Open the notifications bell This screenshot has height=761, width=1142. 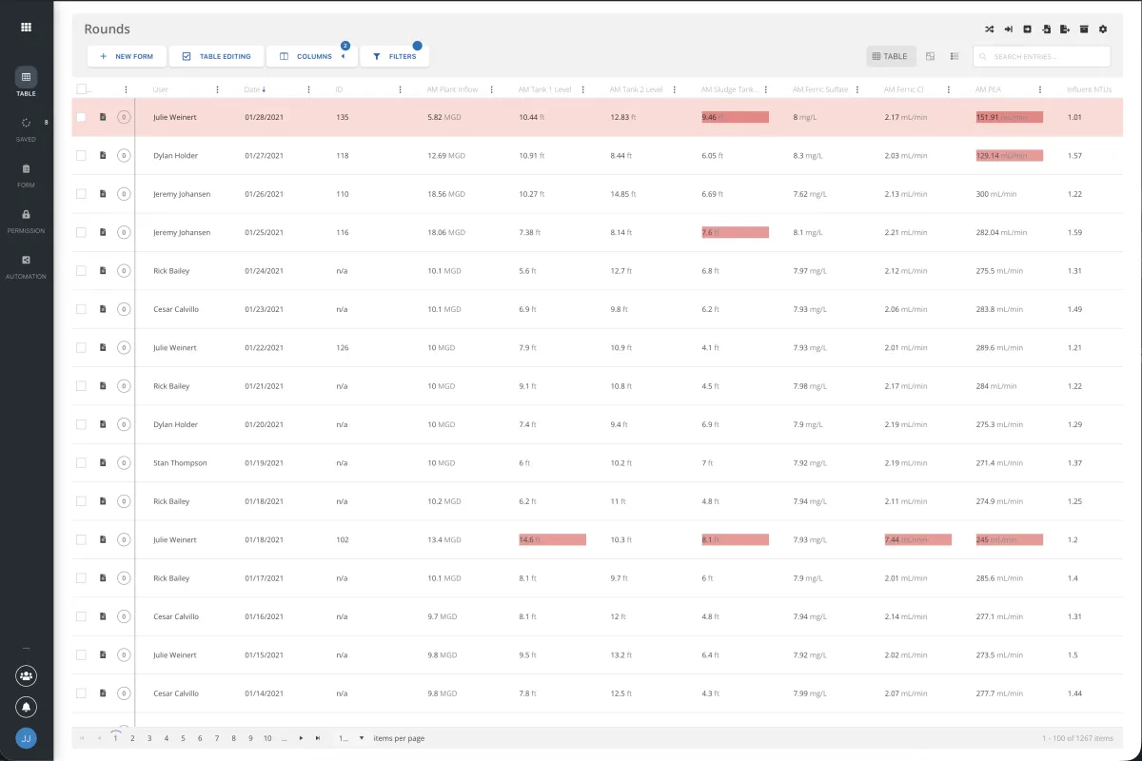[x=26, y=707]
